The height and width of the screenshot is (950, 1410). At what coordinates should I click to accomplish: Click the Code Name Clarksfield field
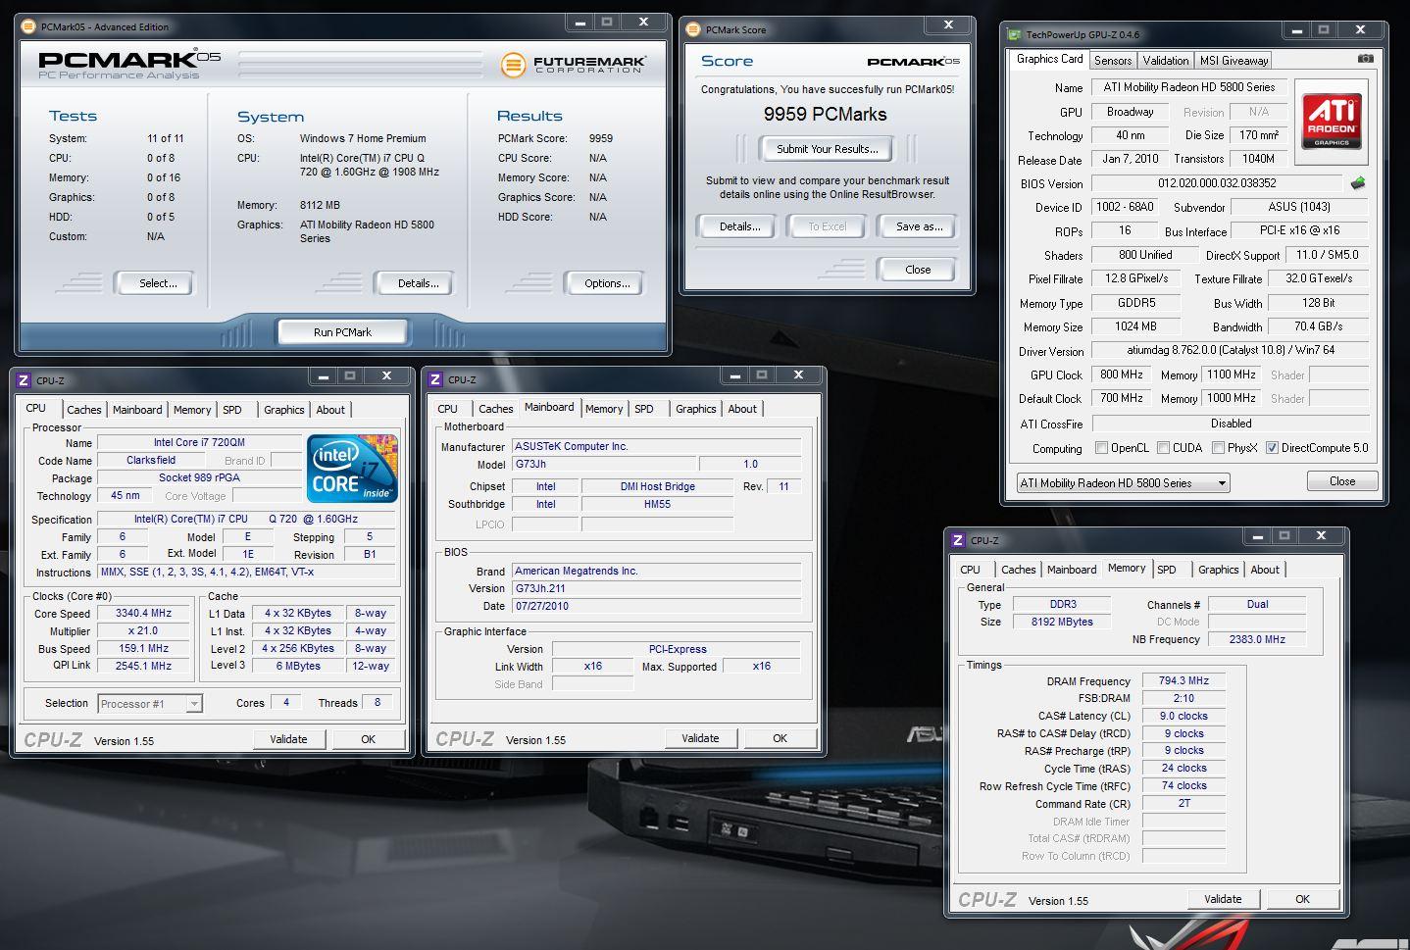(151, 460)
